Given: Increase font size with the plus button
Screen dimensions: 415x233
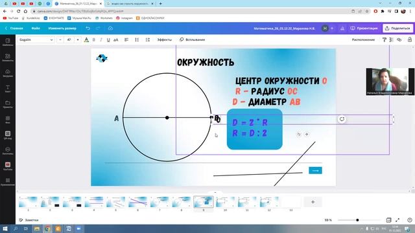Looking at the screenshot, I should point(78,39).
